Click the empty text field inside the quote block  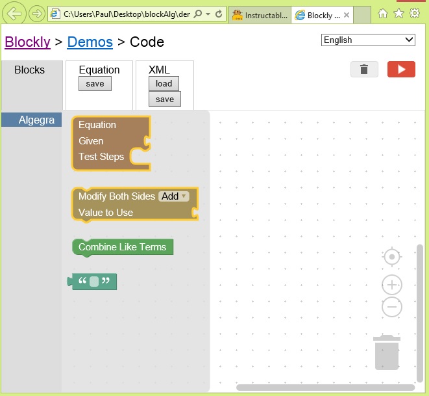[x=94, y=282]
